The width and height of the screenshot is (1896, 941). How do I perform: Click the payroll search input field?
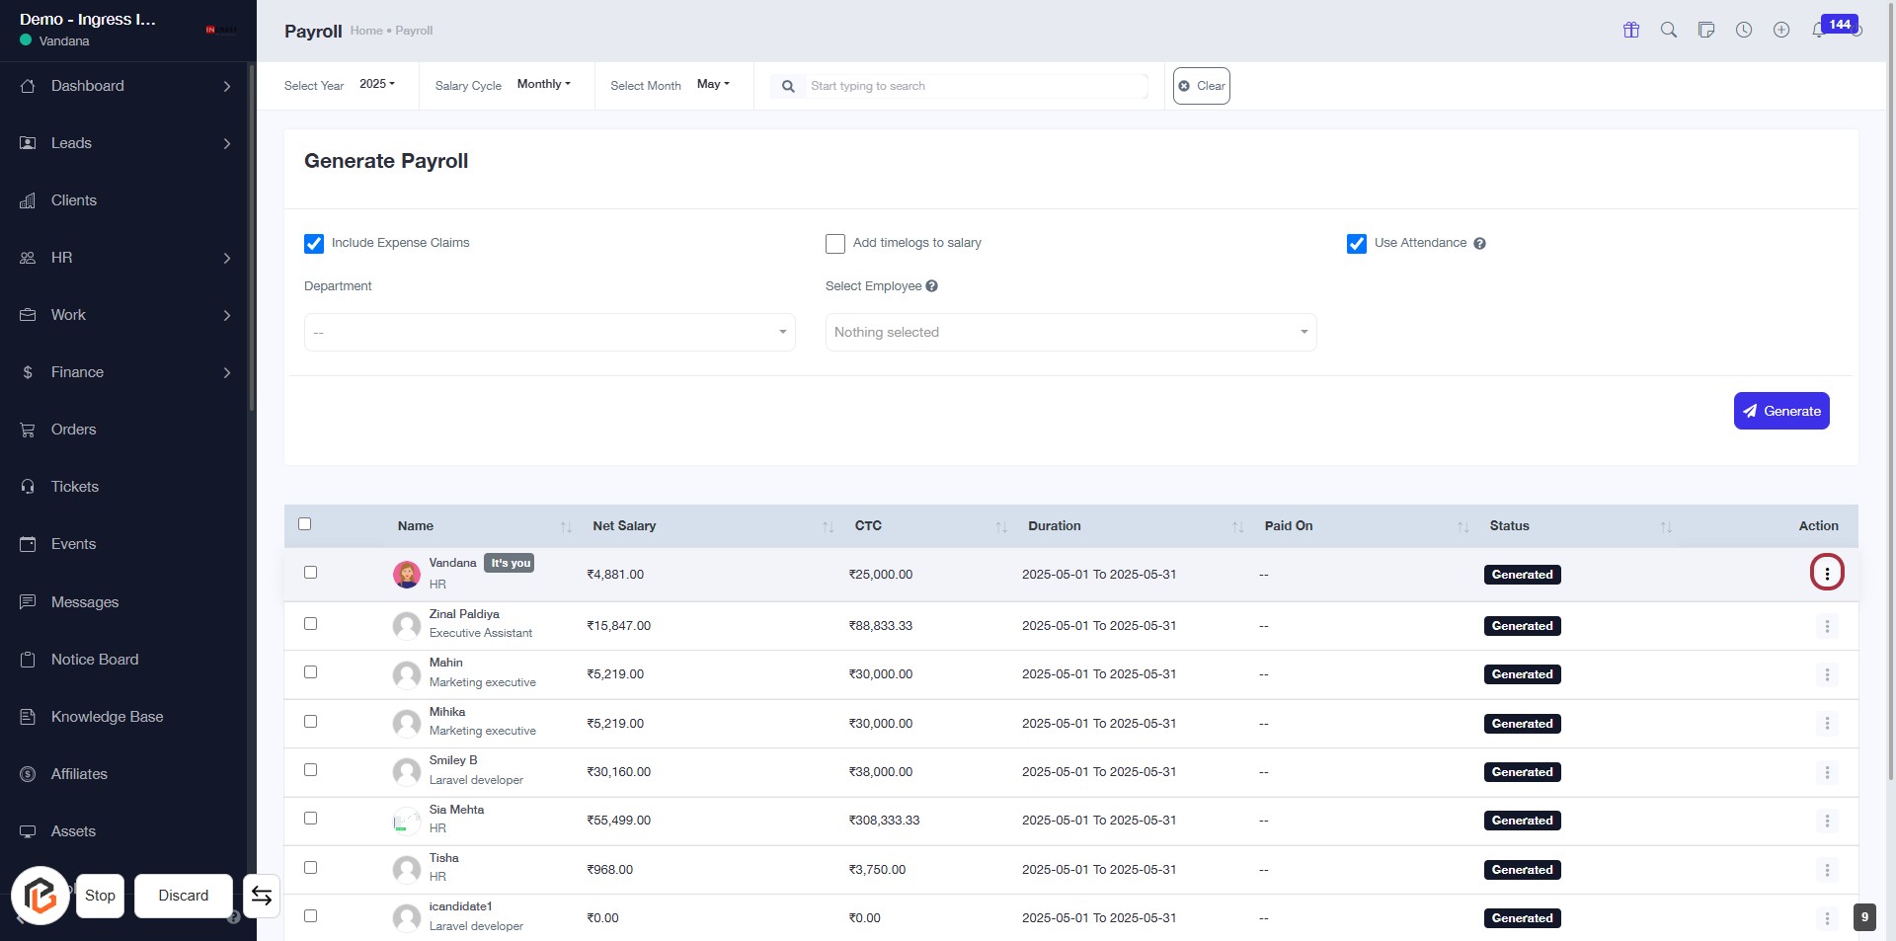point(976,86)
